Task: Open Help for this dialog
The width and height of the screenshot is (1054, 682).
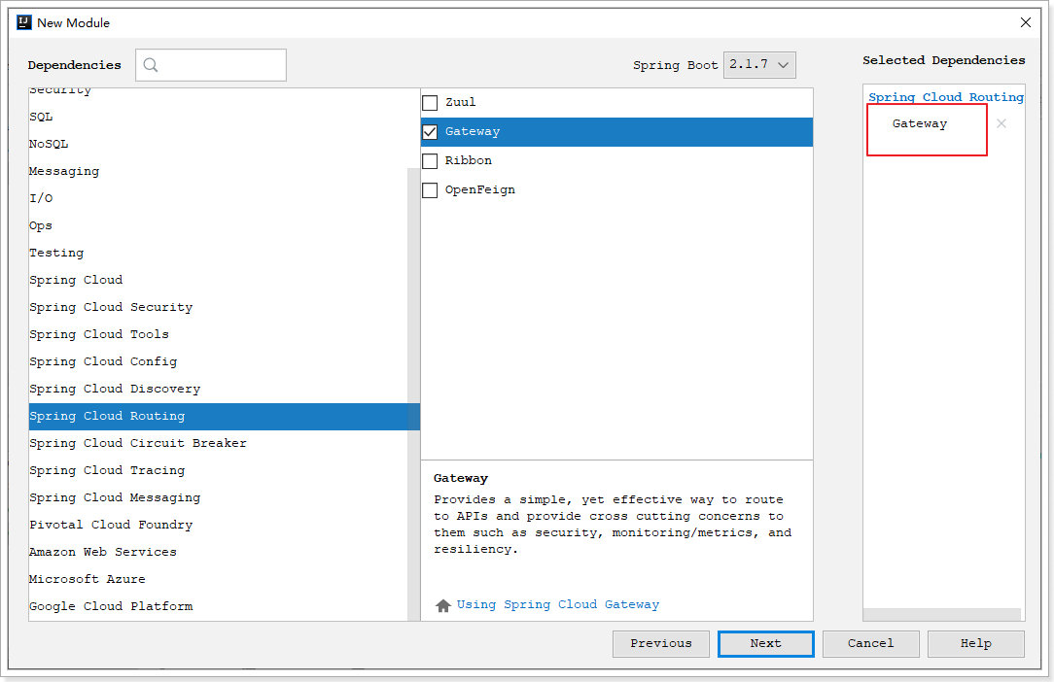Action: coord(976,644)
